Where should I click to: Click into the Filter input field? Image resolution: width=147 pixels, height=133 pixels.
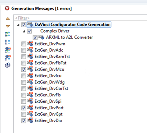pos(81,18)
